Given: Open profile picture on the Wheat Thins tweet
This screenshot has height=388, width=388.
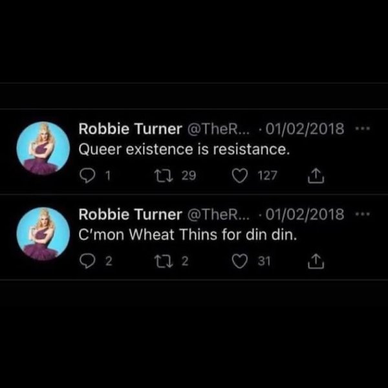Looking at the screenshot, I should tap(41, 234).
